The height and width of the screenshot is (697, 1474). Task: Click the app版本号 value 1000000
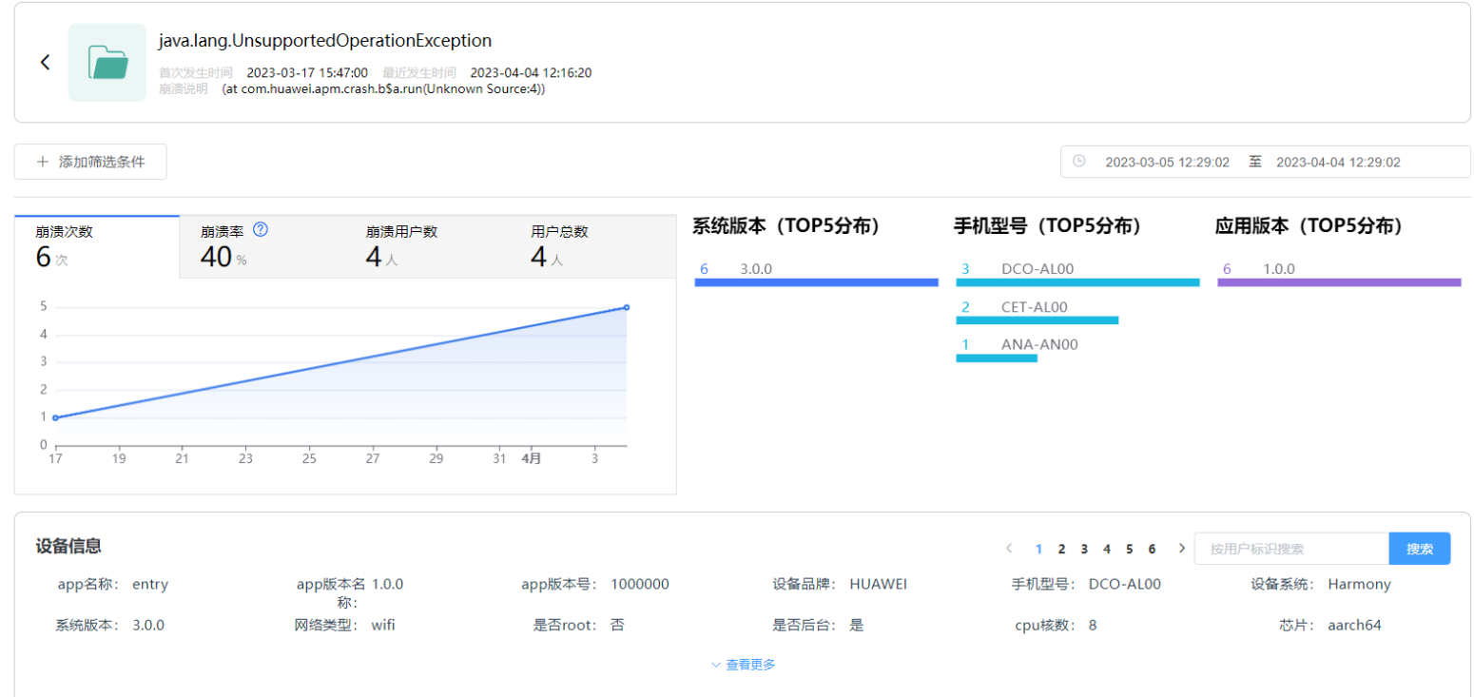[x=640, y=585]
